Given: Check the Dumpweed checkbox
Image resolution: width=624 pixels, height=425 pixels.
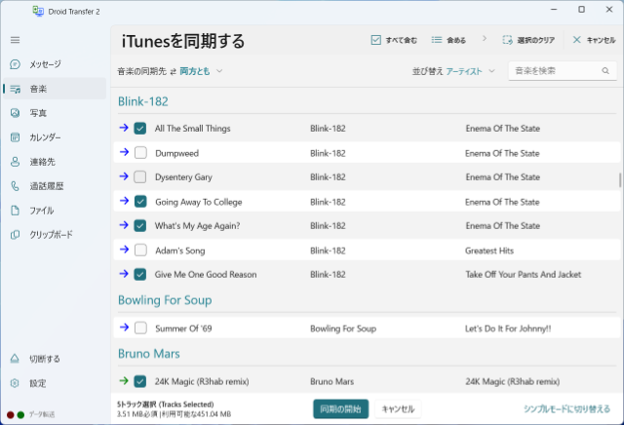Looking at the screenshot, I should [140, 153].
